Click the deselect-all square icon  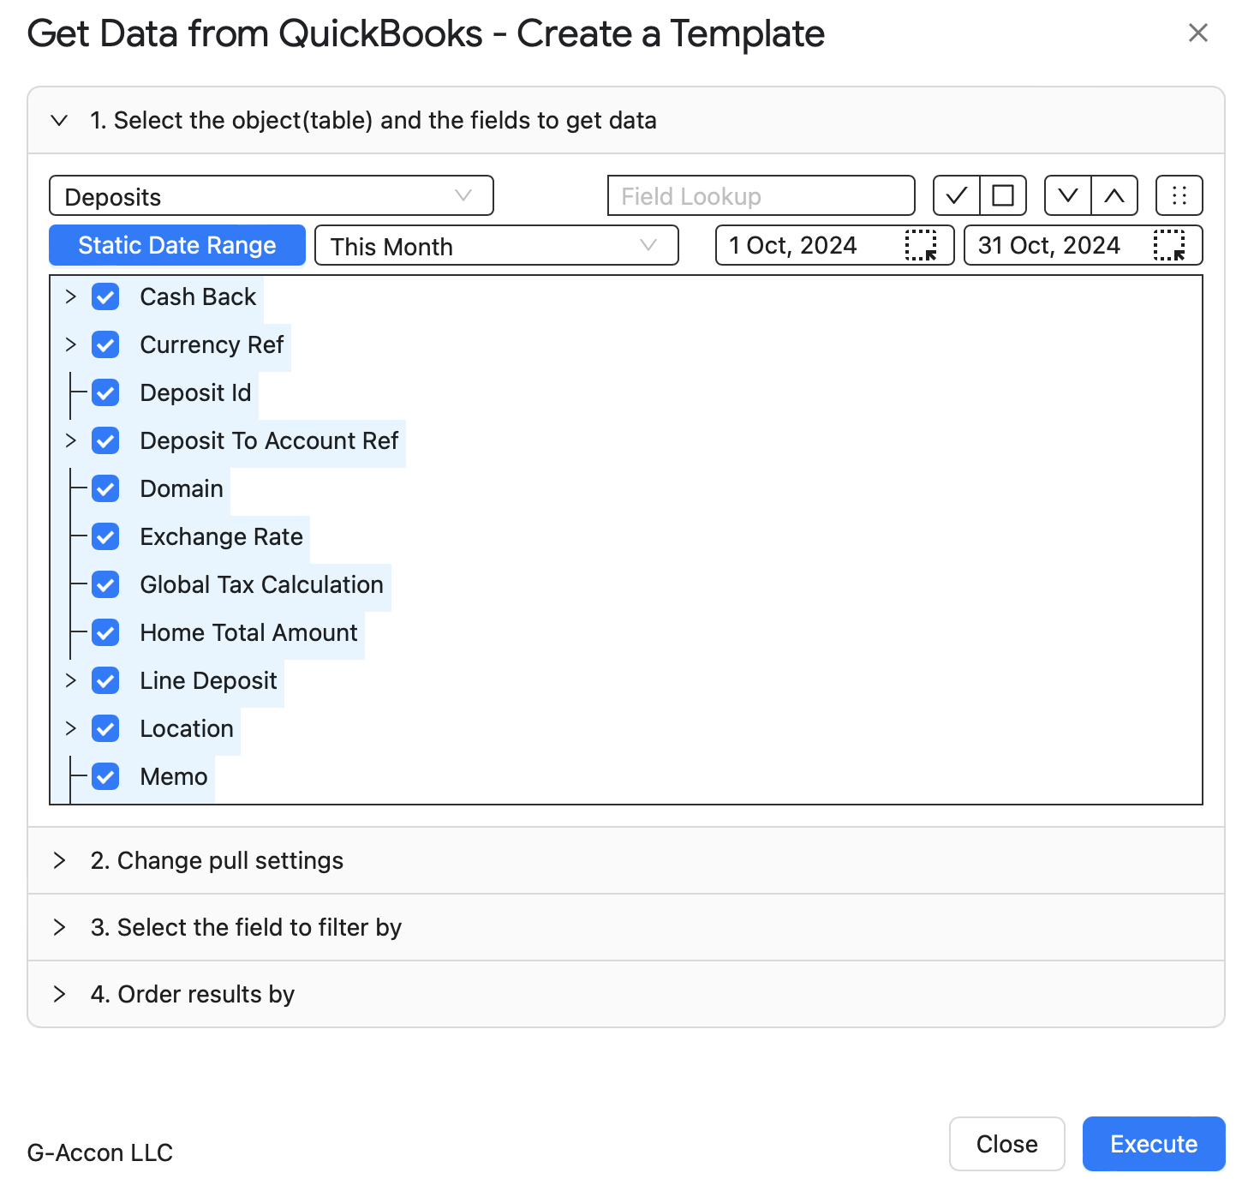coord(1003,195)
